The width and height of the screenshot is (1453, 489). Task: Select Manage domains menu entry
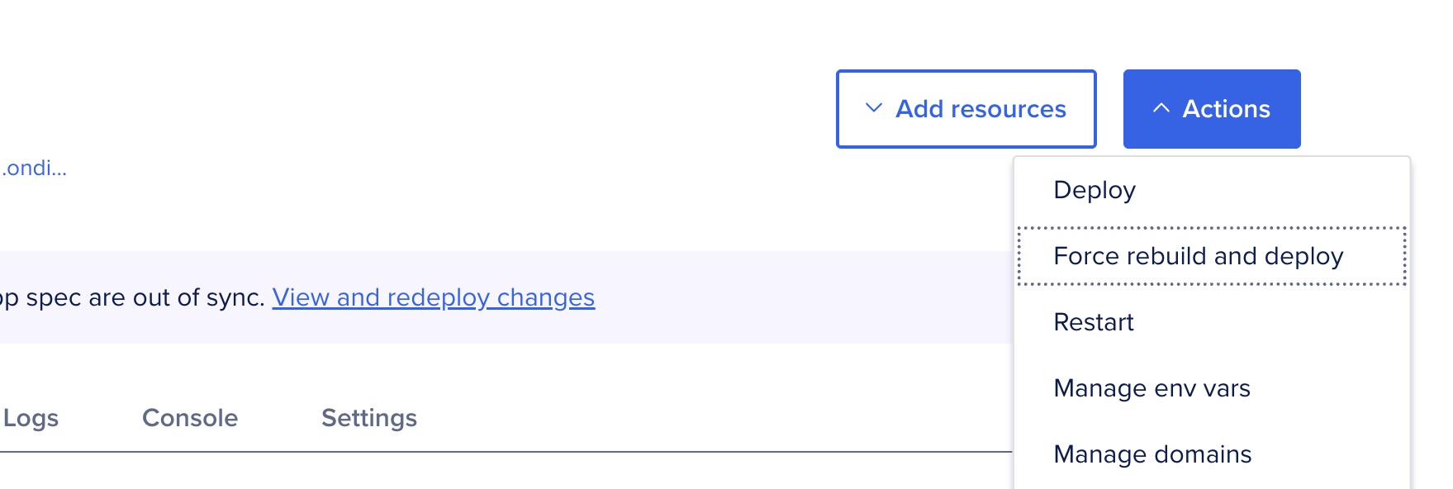tap(1152, 453)
